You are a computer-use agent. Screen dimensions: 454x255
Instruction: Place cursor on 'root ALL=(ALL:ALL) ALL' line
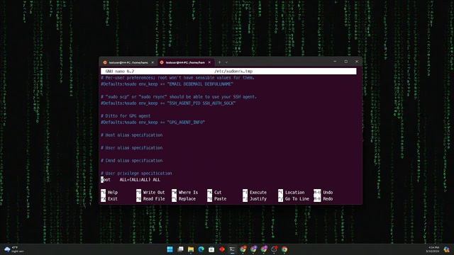[x=131, y=180]
